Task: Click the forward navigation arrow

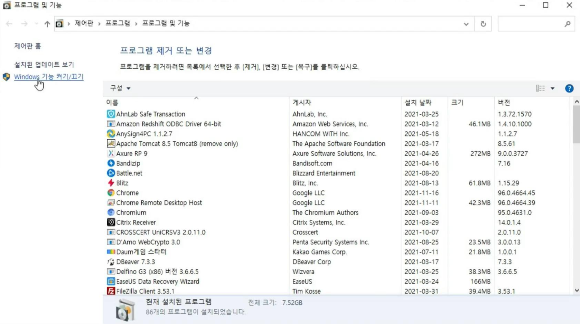Action: point(24,23)
